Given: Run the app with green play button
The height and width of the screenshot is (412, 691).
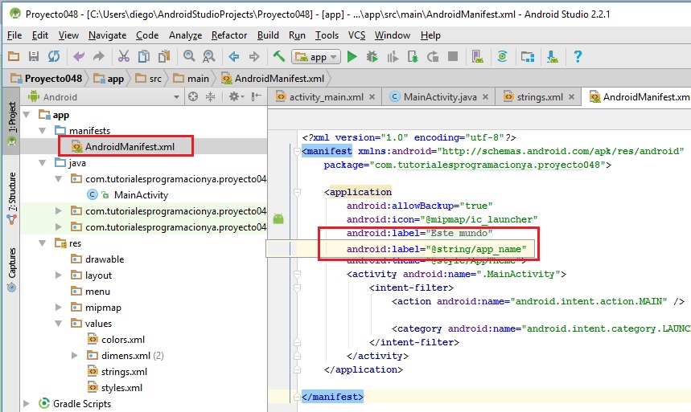Looking at the screenshot, I should click(352, 57).
